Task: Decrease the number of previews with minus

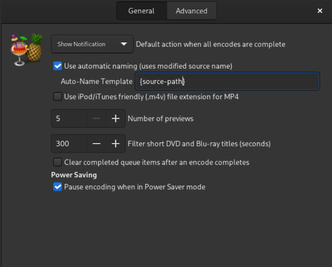Action: pos(96,118)
